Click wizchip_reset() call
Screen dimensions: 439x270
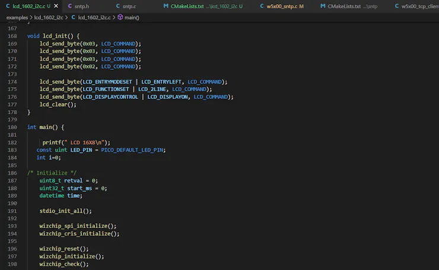[64, 249]
